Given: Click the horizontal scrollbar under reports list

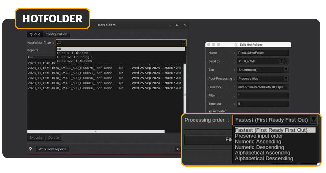Looking at the screenshot, I should pos(96,131).
